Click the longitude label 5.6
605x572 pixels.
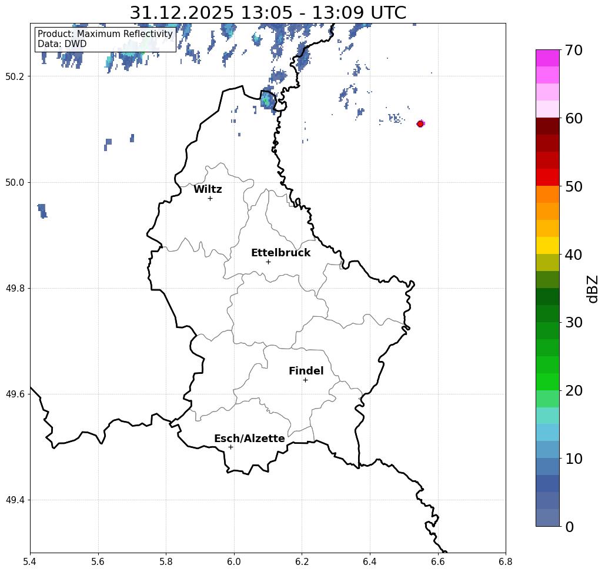point(98,561)
